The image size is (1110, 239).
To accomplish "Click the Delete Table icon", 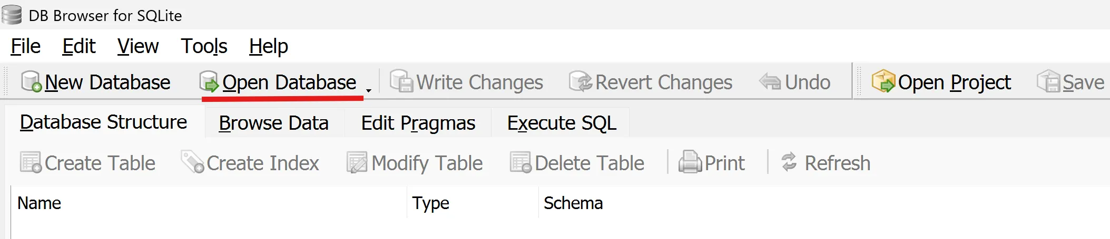I will [x=520, y=162].
